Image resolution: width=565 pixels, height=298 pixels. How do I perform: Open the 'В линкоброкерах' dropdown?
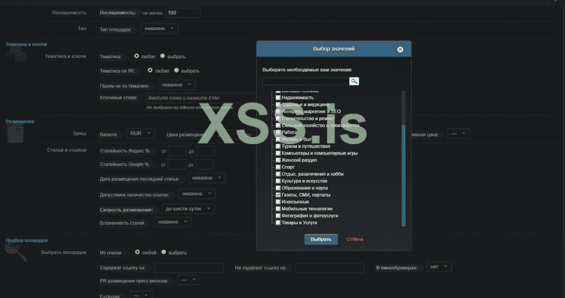[438, 267]
